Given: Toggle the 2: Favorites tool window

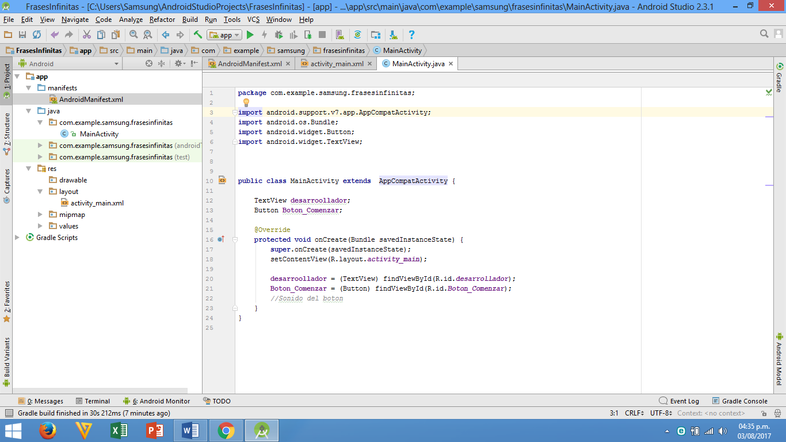Looking at the screenshot, I should point(6,301).
